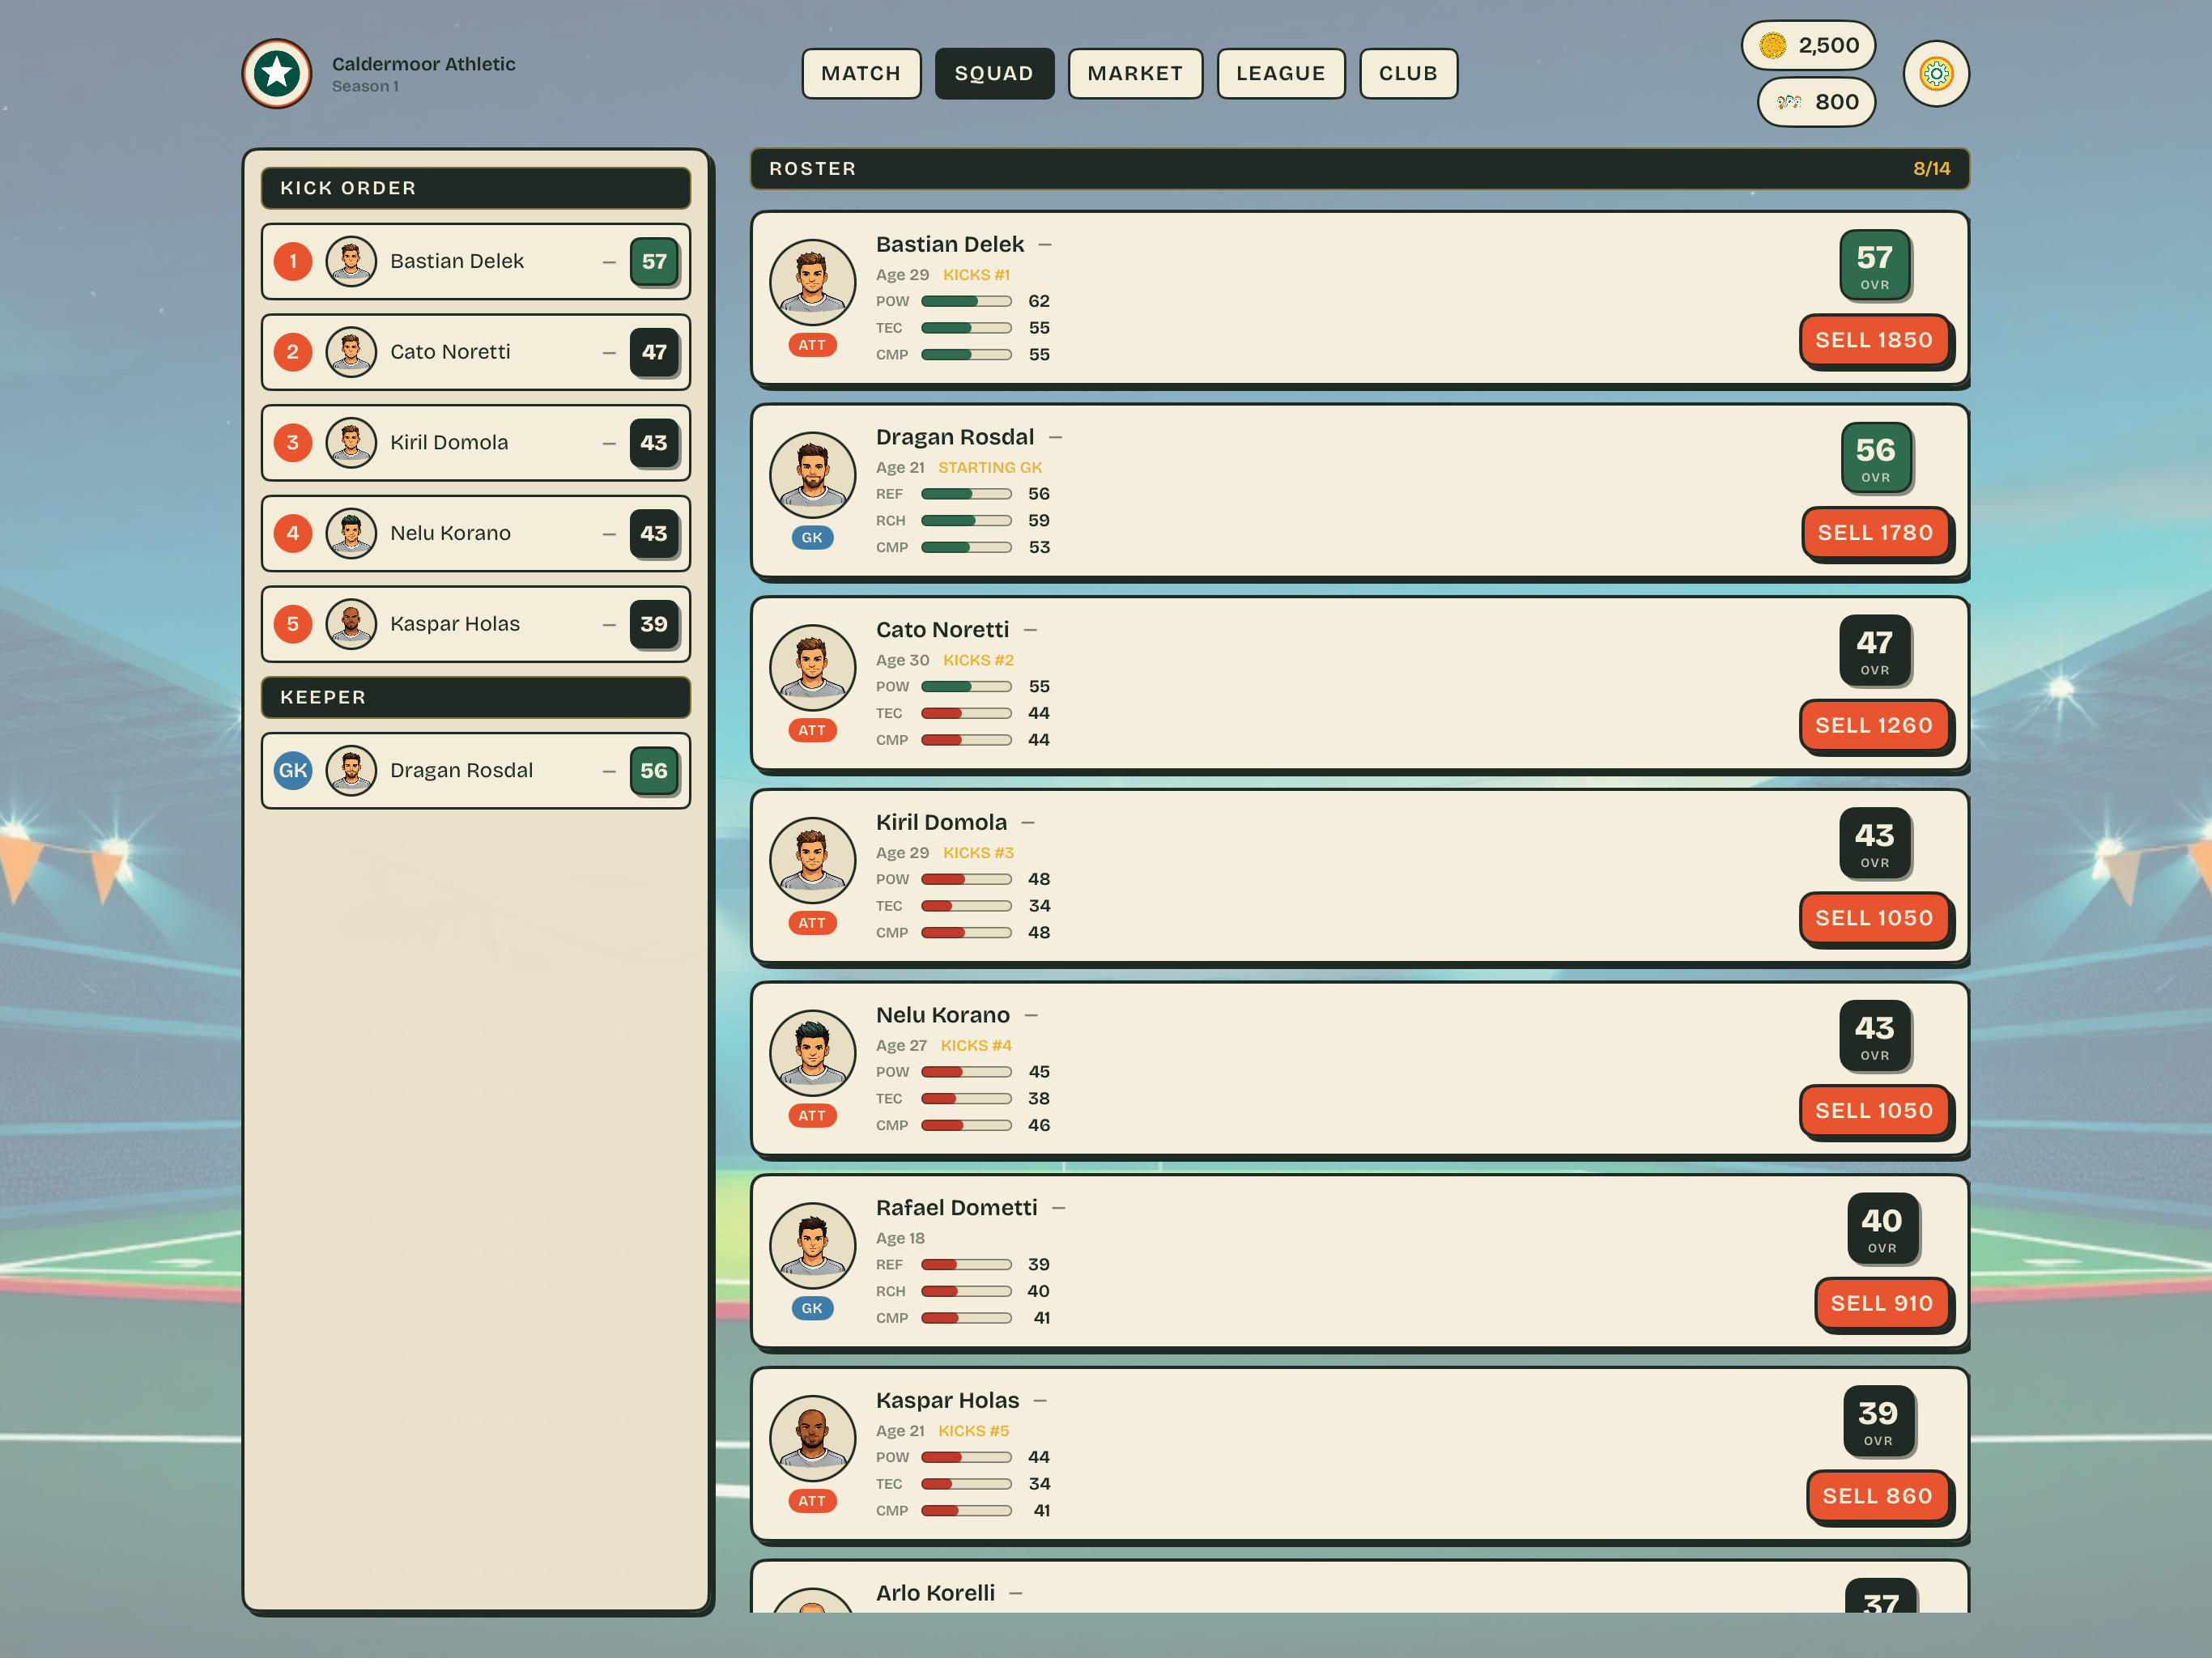Click Kaspar Holas's ATT position badge
The height and width of the screenshot is (1658, 2212).
point(812,1500)
